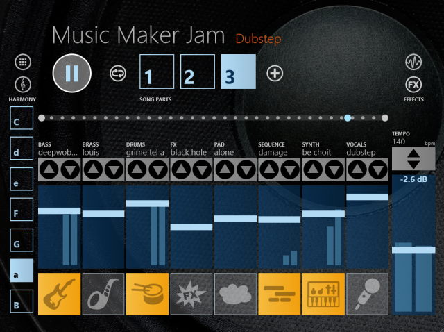Click Synth down arrow for next loop
444x332 pixels.
334,169
